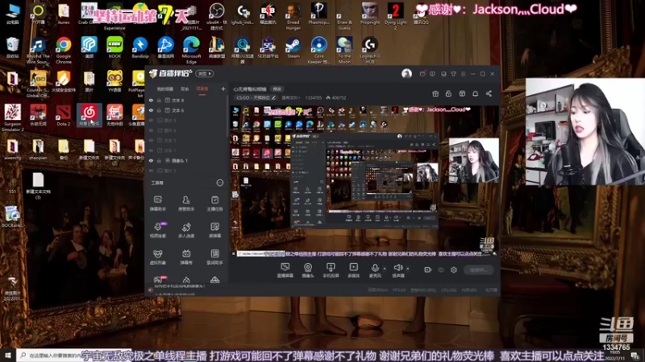
Task: Hide the 文本 6 source
Action: [151, 110]
